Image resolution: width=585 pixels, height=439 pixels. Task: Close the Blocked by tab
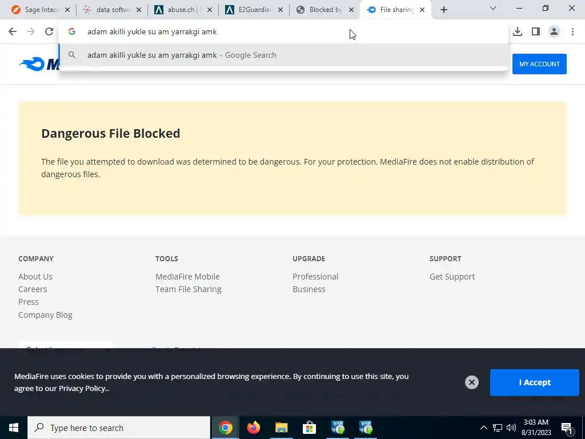pyautogui.click(x=351, y=10)
